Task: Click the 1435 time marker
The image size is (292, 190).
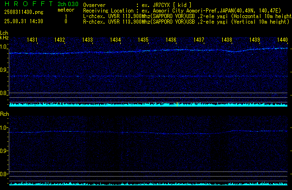Action: tap(143, 40)
